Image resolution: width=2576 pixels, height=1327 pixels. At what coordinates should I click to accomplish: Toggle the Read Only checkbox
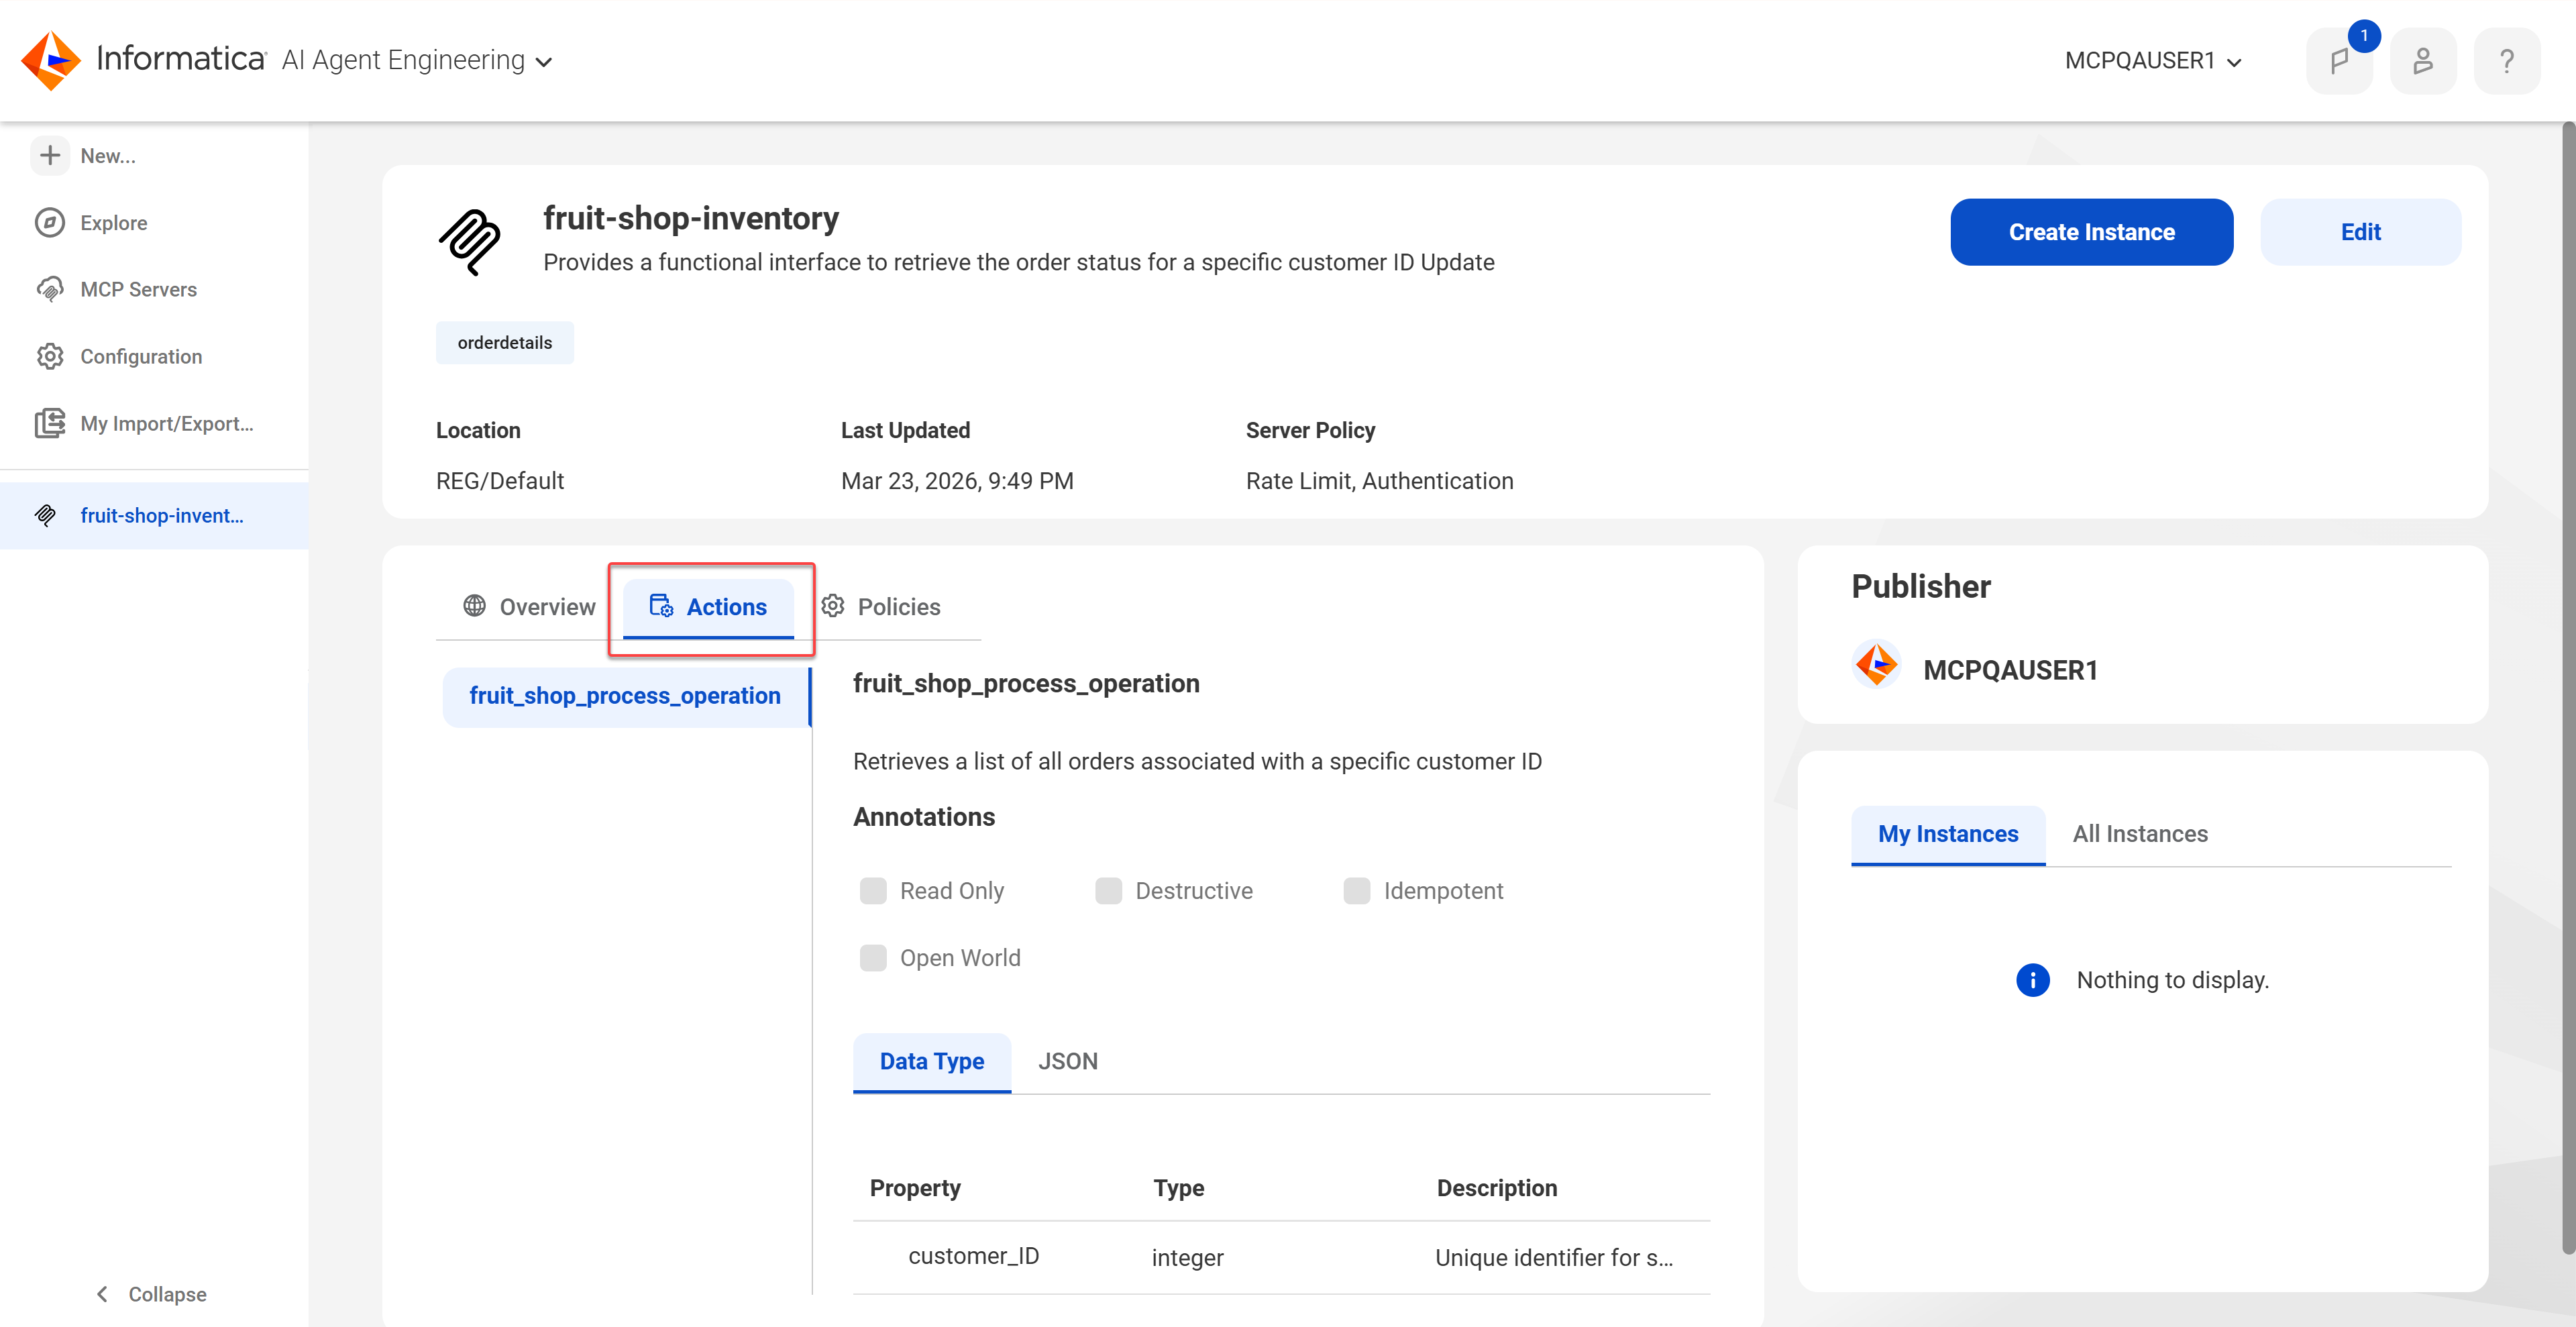[873, 890]
